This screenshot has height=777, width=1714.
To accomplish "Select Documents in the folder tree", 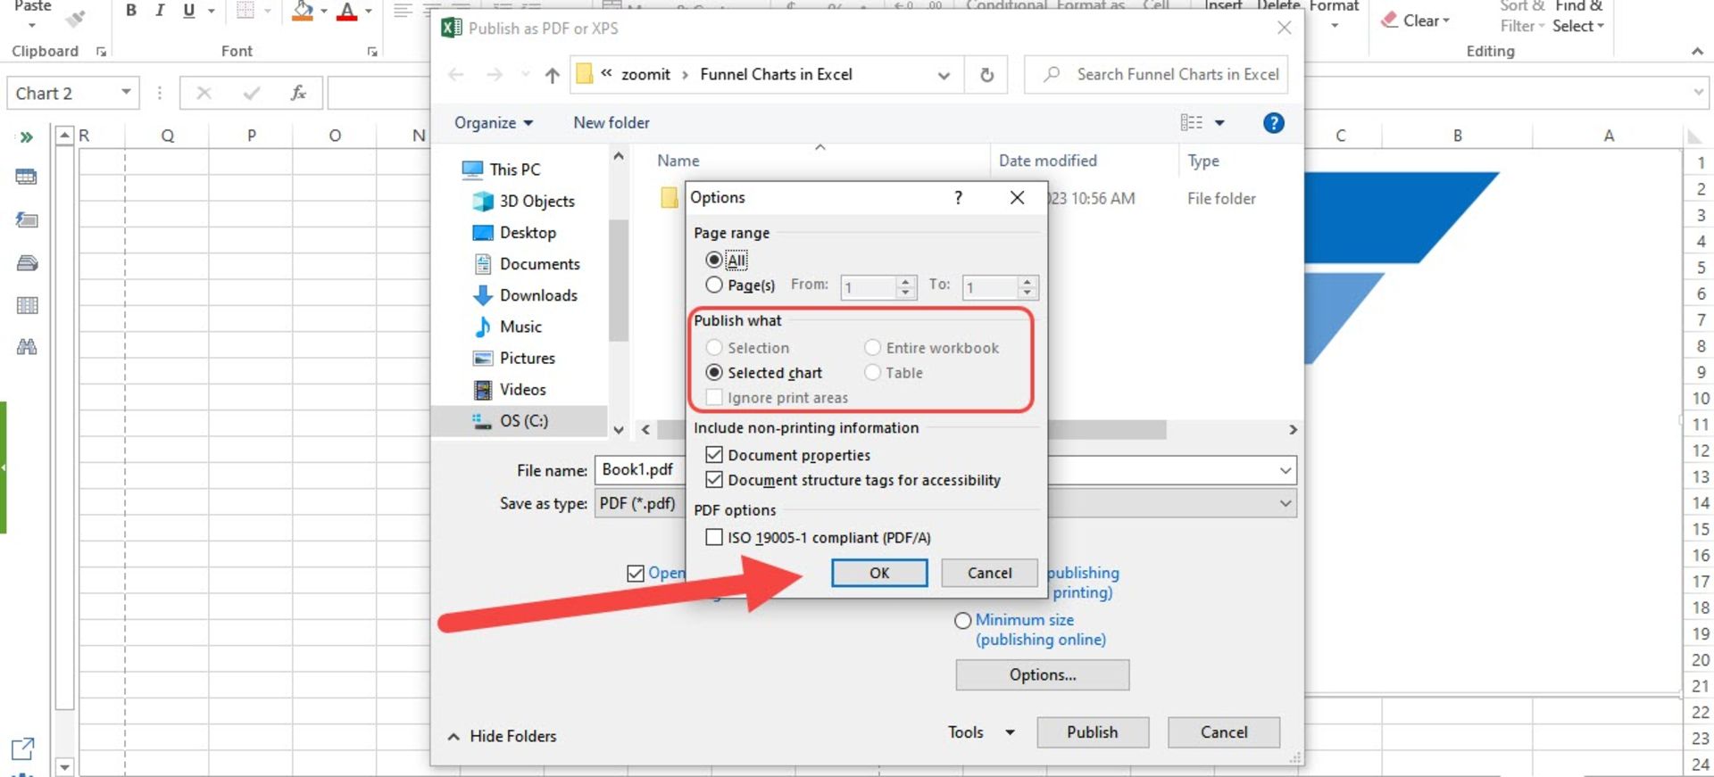I will 538,264.
